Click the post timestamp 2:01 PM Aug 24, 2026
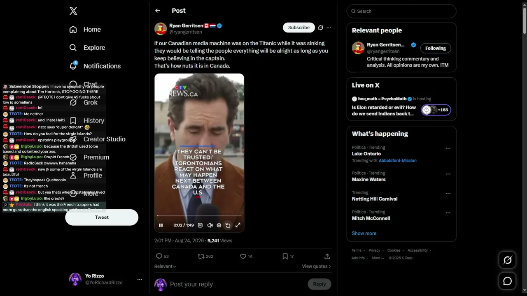 click(179, 240)
